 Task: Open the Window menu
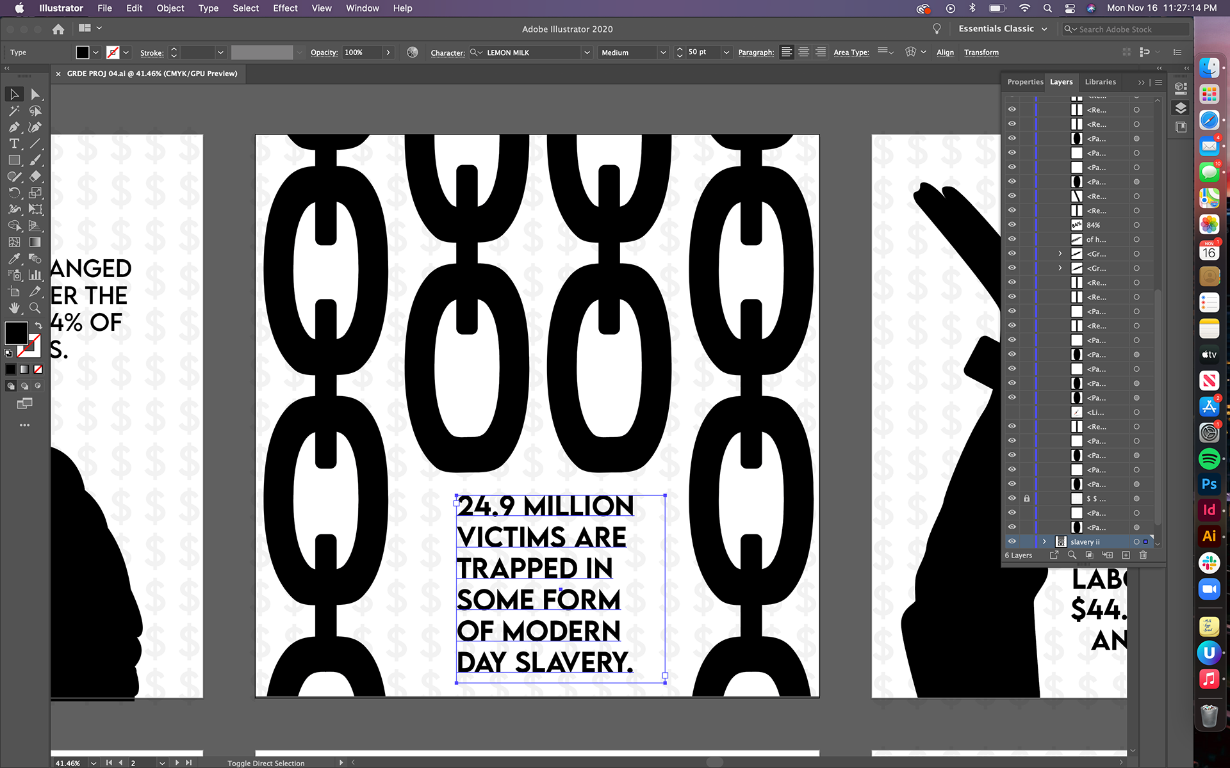click(x=363, y=8)
